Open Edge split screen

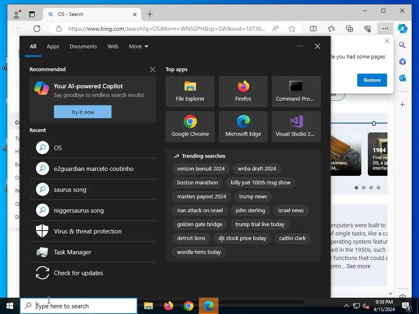[313, 29]
